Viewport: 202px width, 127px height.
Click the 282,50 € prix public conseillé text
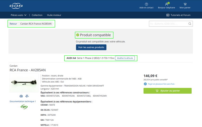click(x=156, y=80)
